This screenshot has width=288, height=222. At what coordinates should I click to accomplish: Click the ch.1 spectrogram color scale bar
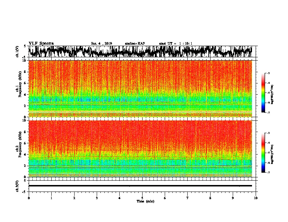point(263,93)
